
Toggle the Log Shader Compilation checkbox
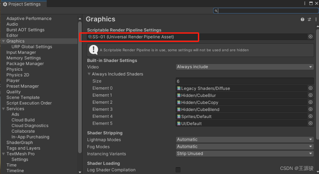[x=178, y=170]
